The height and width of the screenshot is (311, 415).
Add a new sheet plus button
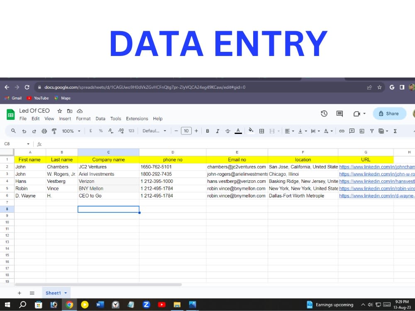click(20, 293)
